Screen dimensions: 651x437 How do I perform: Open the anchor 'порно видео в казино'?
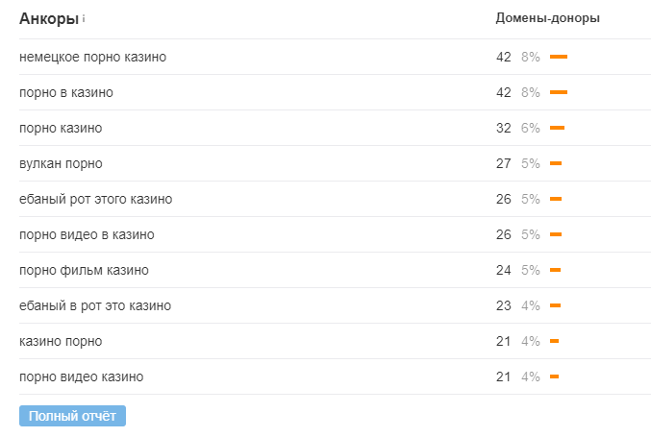coord(87,234)
